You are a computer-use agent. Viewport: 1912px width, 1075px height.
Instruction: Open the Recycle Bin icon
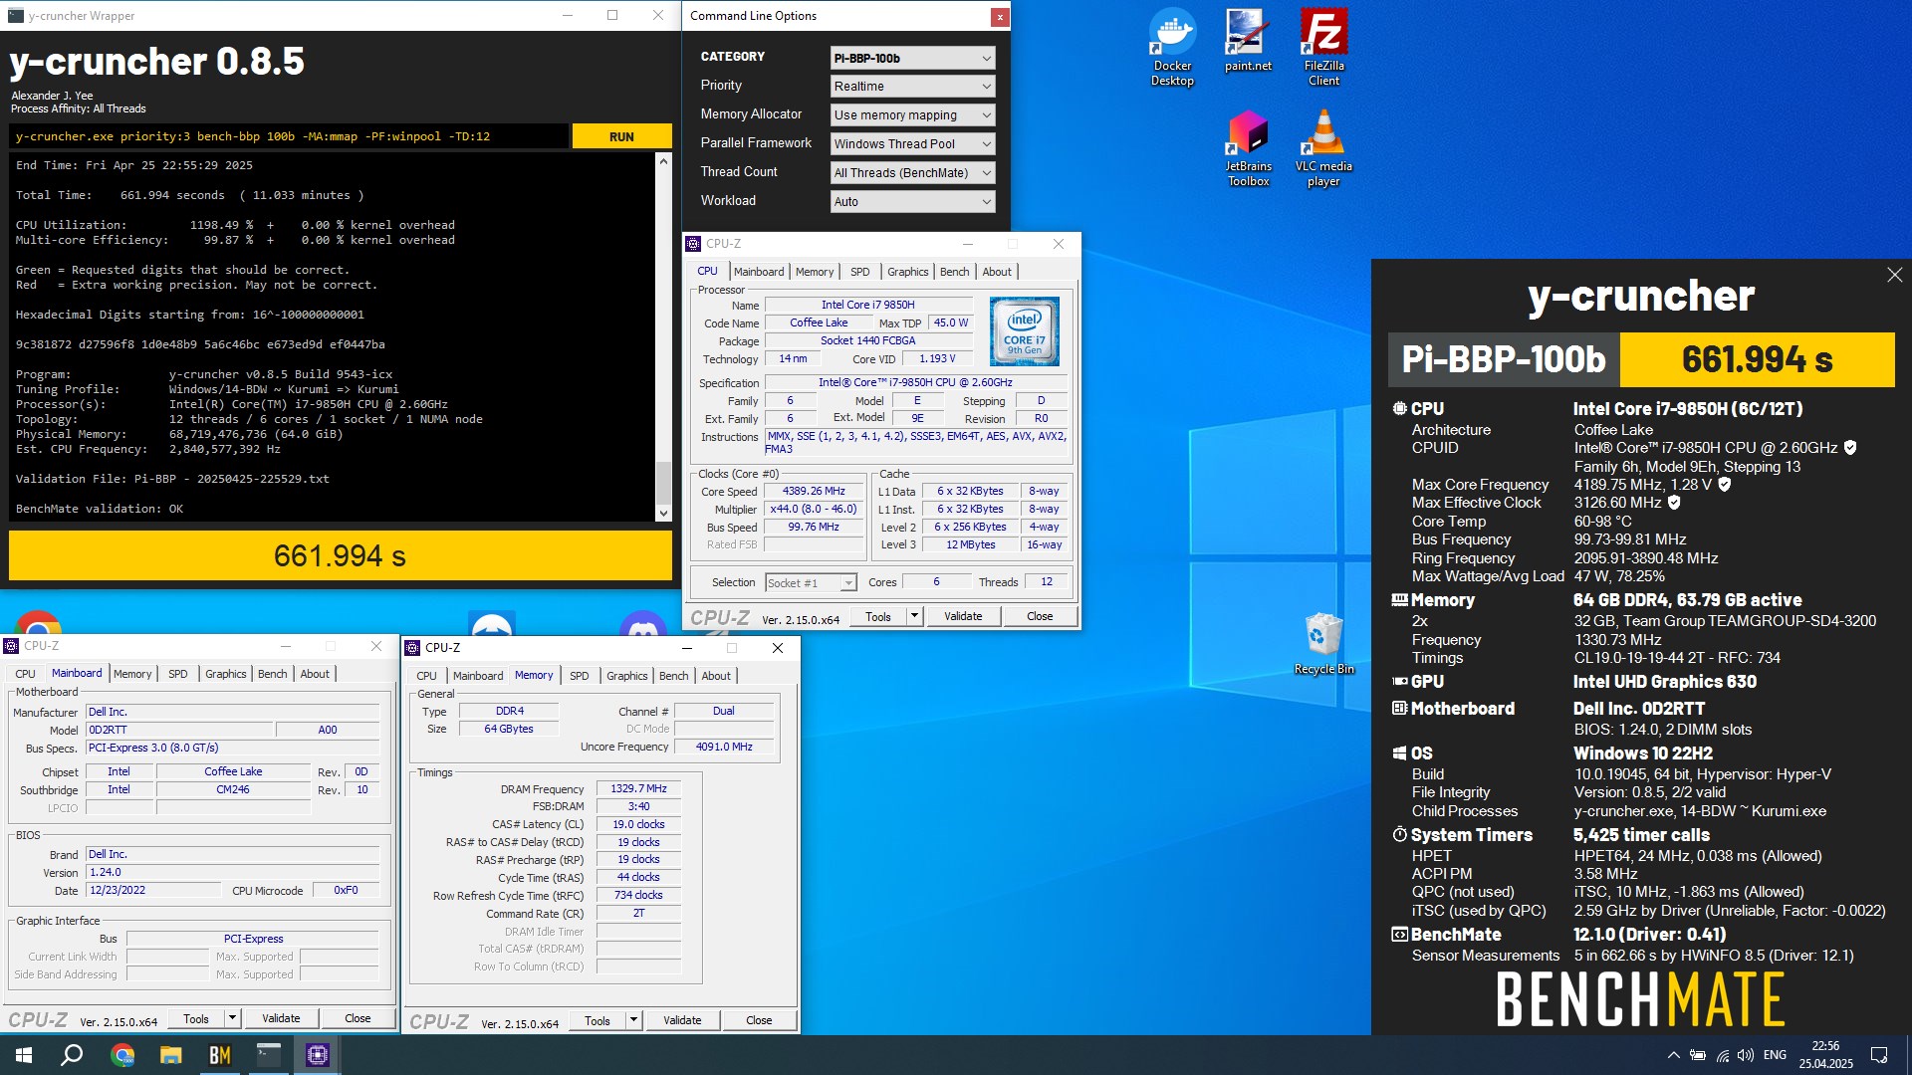(x=1323, y=644)
